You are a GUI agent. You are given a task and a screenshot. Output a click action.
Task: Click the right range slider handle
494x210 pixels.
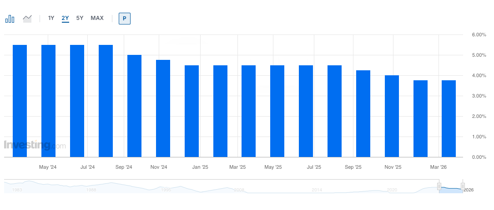[463, 186]
